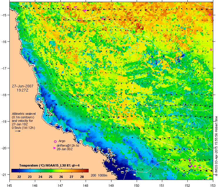Click the IMOS copyright timestamp text
Image resolution: width=220 pixels, height=187 pixels.
coord(216,146)
